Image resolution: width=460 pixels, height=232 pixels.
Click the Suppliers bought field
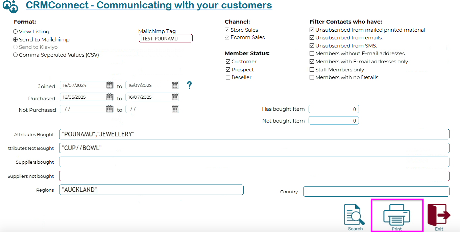pos(254,162)
